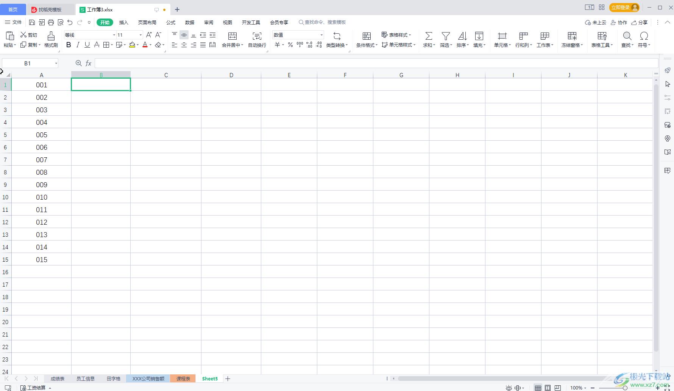Image resolution: width=674 pixels, height=391 pixels.
Task: Toggle center horizontal alignment
Action: pyautogui.click(x=184, y=45)
